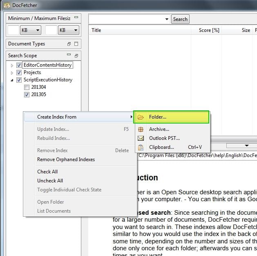Viewport: 257px width, 256px height.
Task: Sort results by Title column
Action: point(140,30)
